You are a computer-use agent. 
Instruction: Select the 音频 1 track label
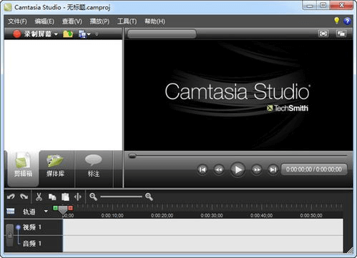(x=32, y=244)
